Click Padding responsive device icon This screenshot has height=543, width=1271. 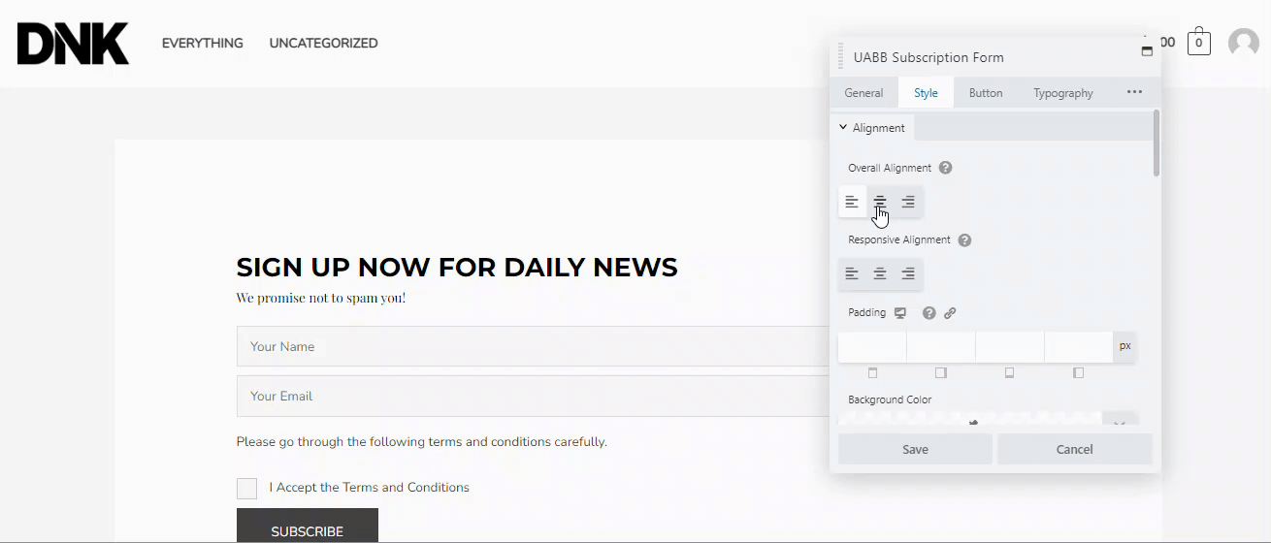click(900, 313)
